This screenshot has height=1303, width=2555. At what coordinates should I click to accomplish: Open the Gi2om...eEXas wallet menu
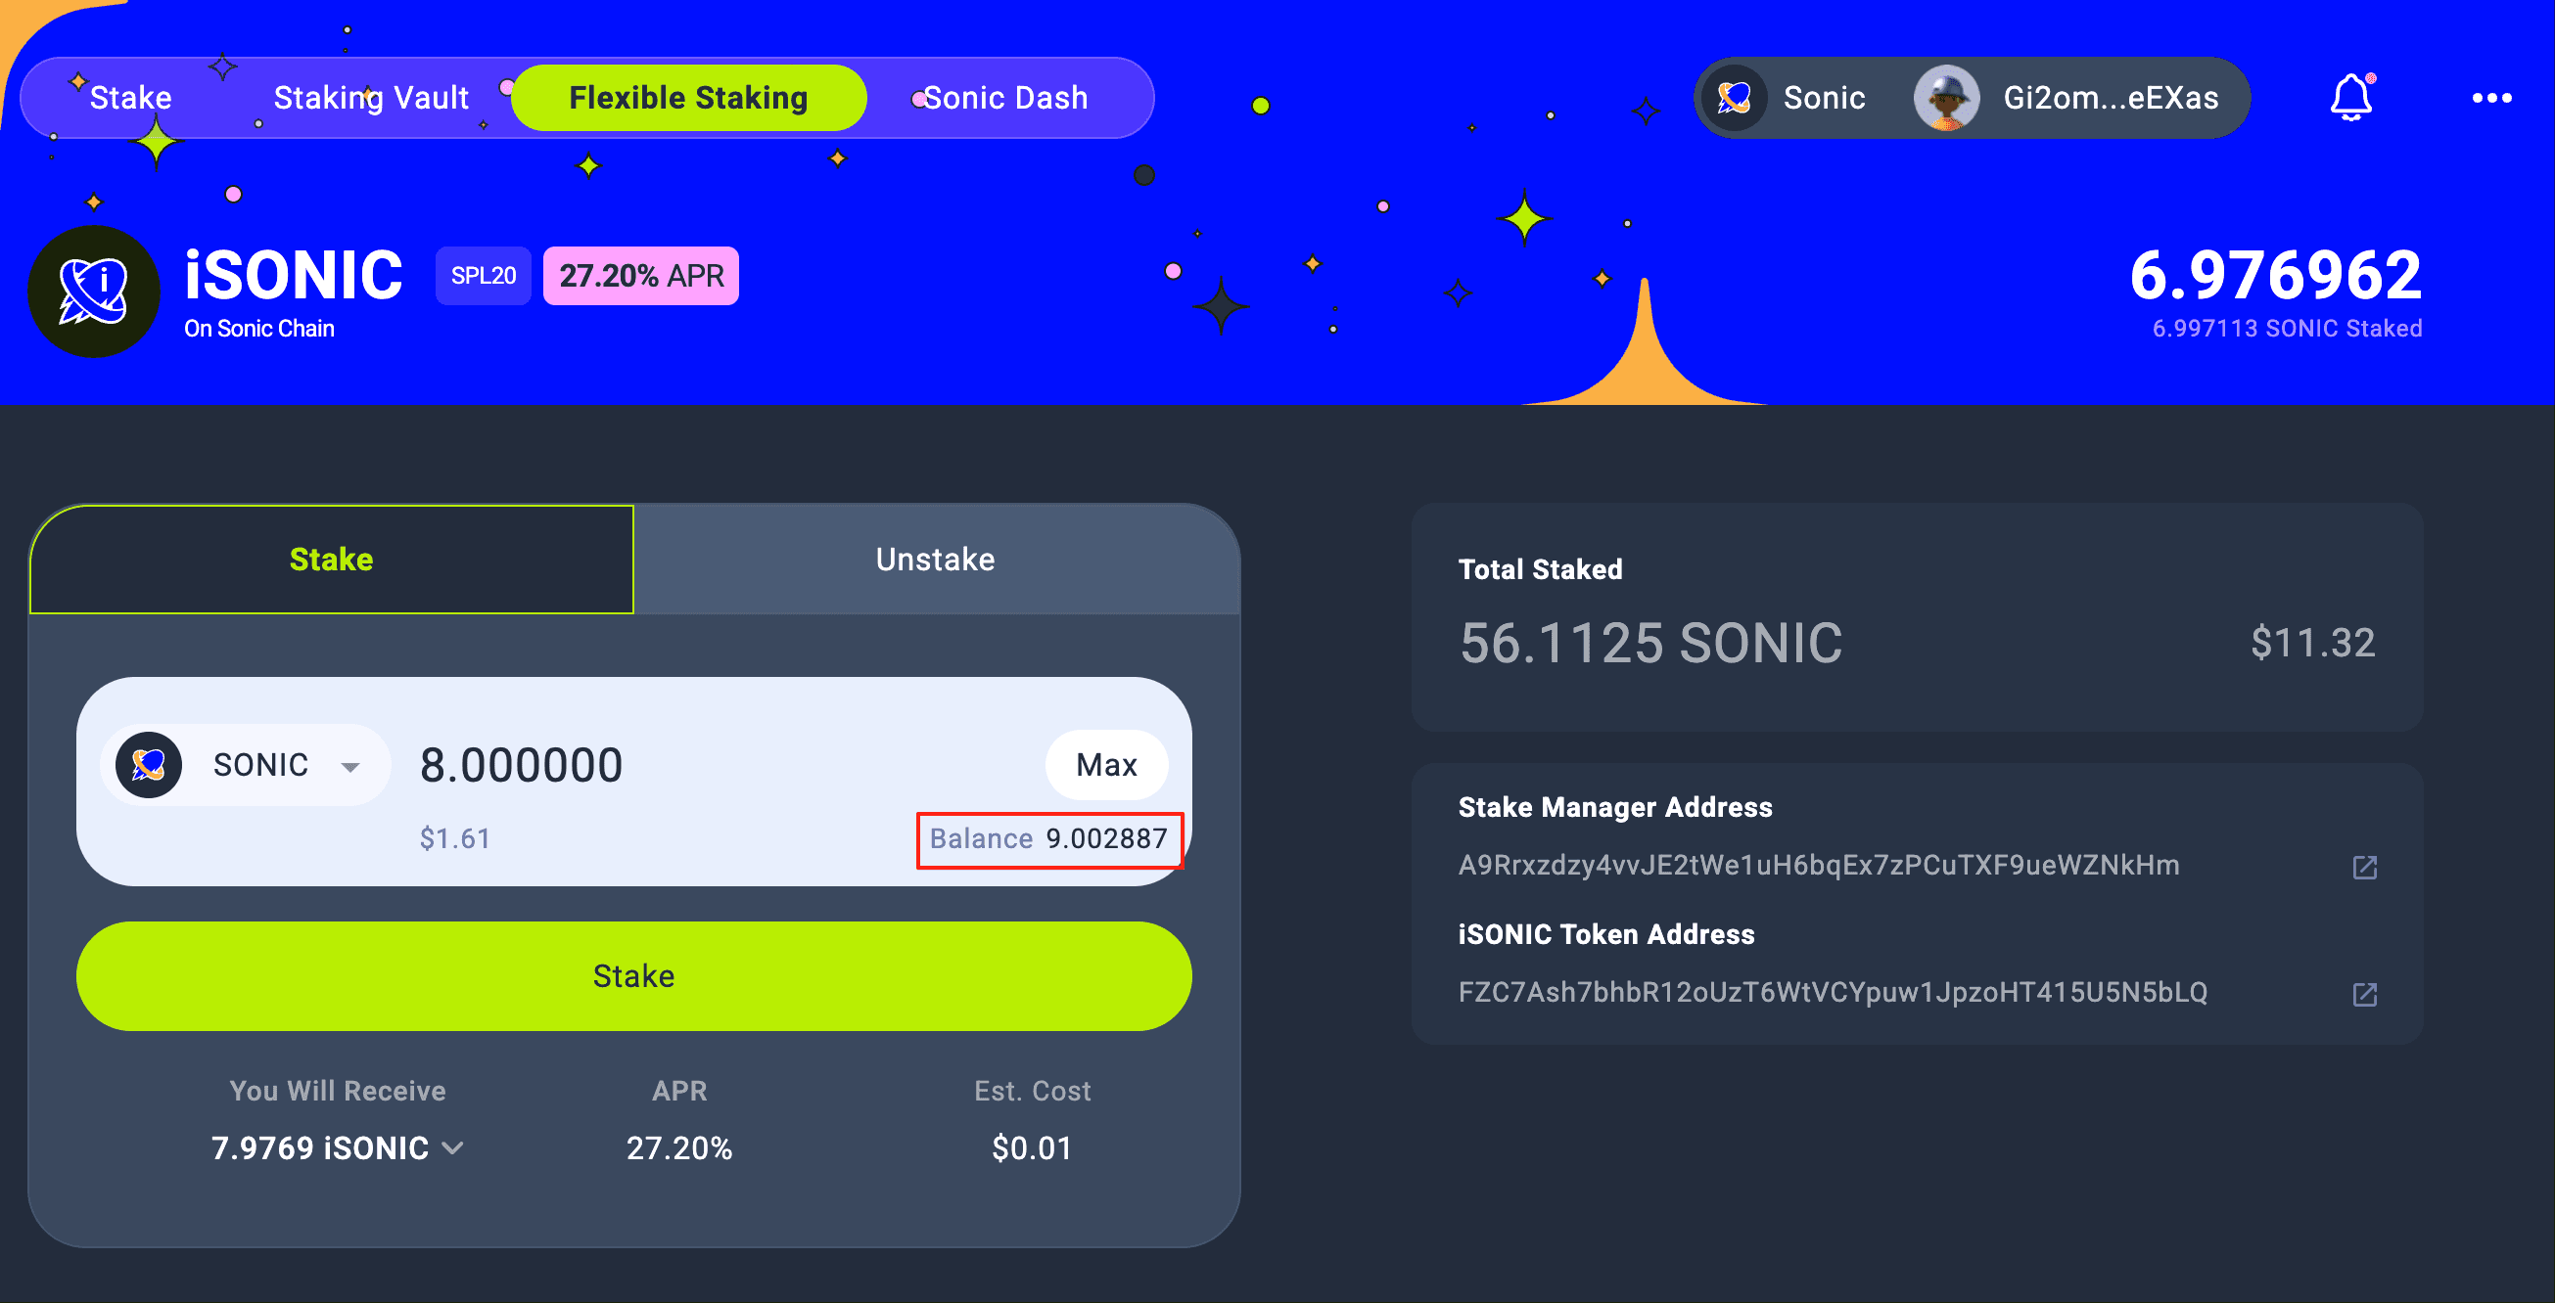[x=2110, y=97]
